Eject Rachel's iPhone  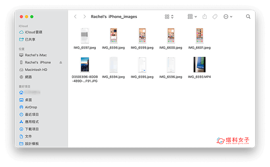61,63
